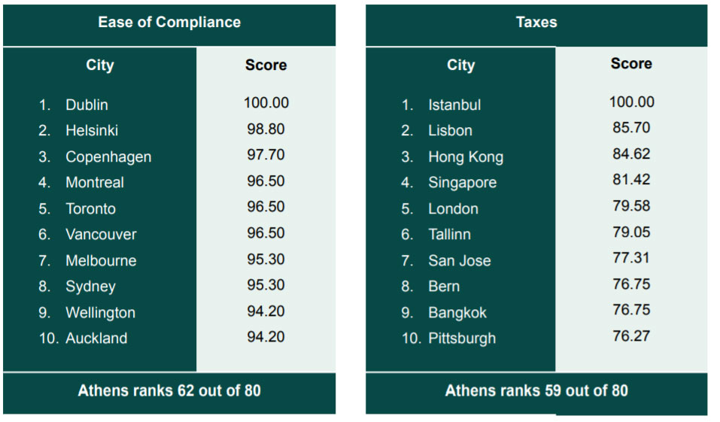Image resolution: width=720 pixels, height=422 pixels.
Task: Click Vancouver city name
Action: coord(101,234)
